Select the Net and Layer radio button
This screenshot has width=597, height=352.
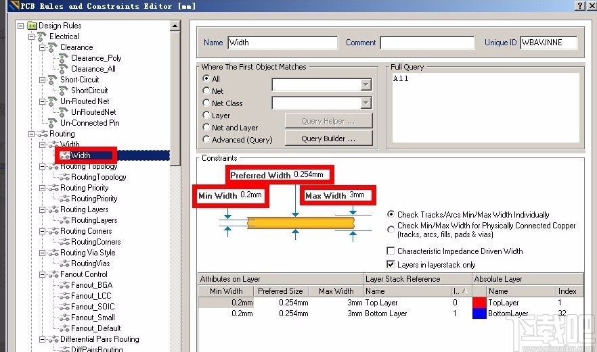206,127
